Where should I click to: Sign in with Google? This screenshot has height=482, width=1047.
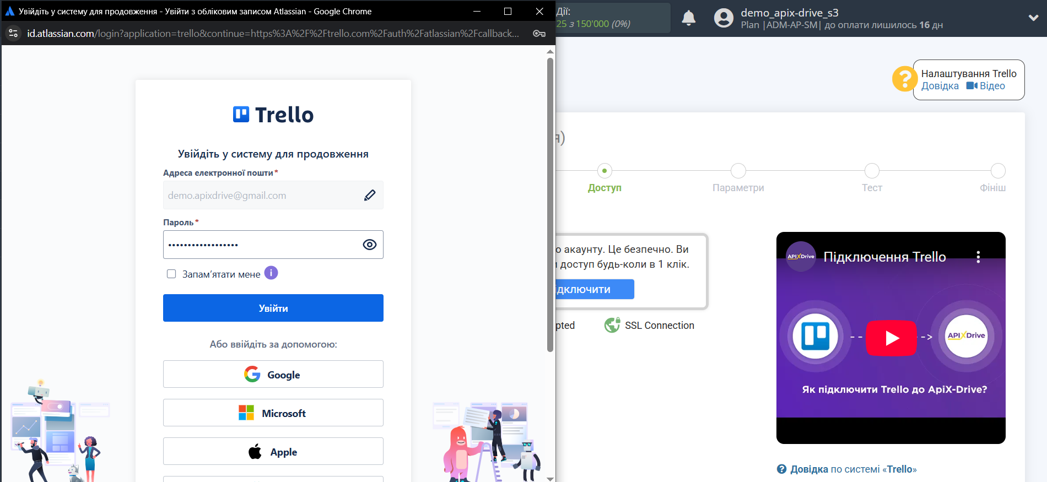pos(273,374)
